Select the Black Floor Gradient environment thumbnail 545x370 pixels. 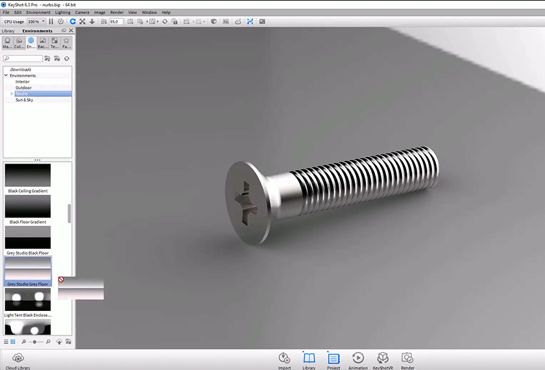[x=28, y=207]
